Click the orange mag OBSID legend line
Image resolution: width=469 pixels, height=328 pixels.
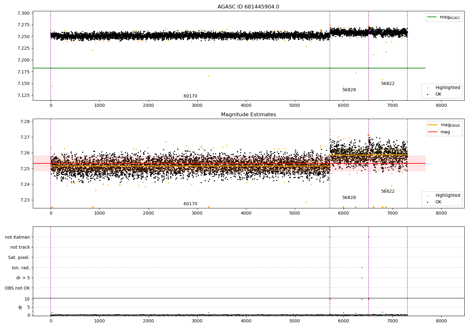point(433,125)
